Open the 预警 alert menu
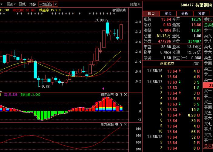 pyautogui.click(x=32, y=4)
